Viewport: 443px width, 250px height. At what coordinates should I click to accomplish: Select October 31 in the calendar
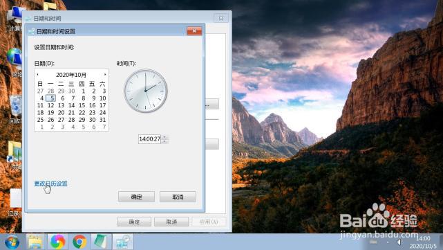[x=103, y=120]
